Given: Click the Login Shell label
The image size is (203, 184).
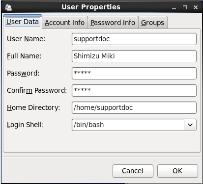Looking at the screenshot, I should pos(26,125).
